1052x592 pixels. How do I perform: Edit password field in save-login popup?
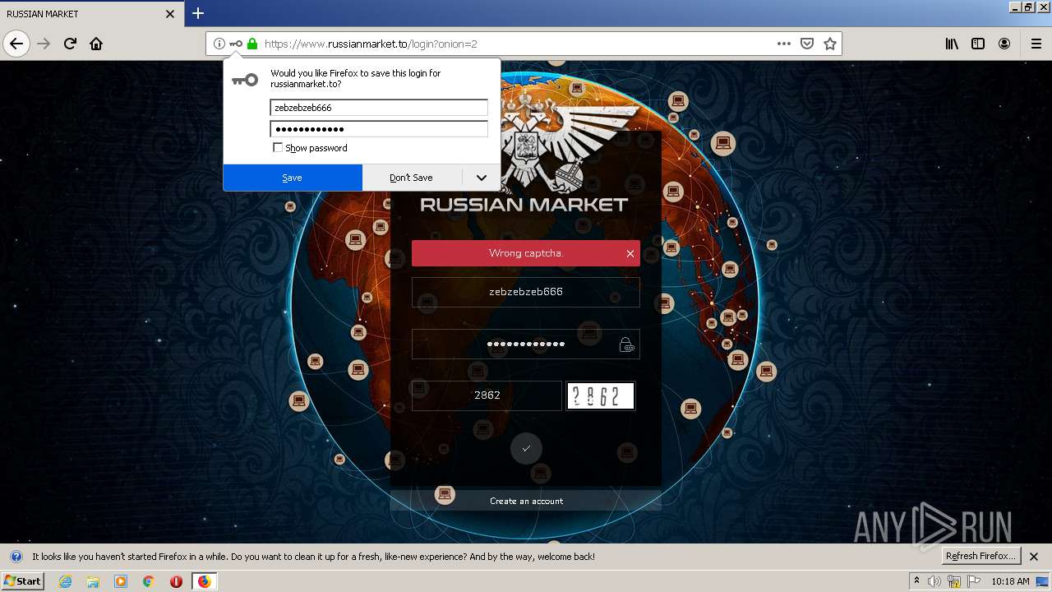[x=379, y=129]
